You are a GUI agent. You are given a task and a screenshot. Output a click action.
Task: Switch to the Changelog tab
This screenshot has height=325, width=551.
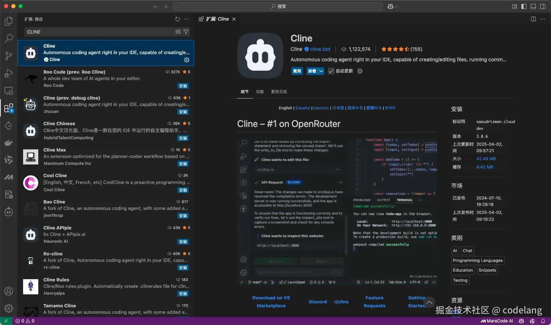pos(279,92)
